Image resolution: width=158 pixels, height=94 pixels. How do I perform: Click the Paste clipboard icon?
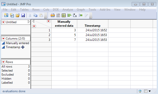click(41, 15)
